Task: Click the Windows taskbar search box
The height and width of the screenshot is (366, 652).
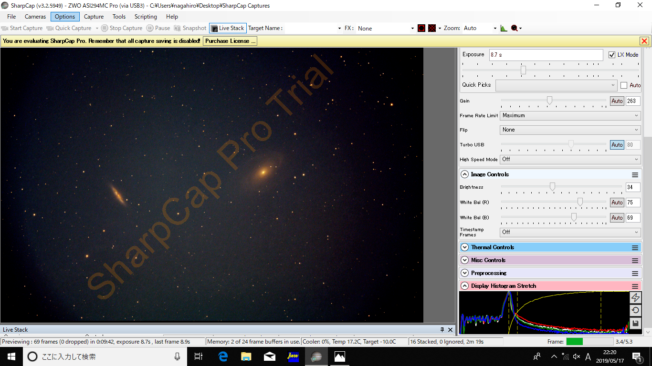Action: [x=105, y=356]
